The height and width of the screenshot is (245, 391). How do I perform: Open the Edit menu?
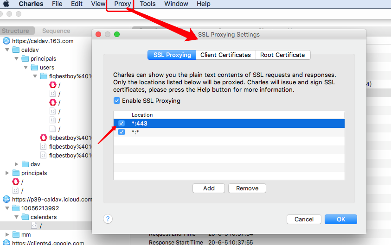[x=77, y=4]
